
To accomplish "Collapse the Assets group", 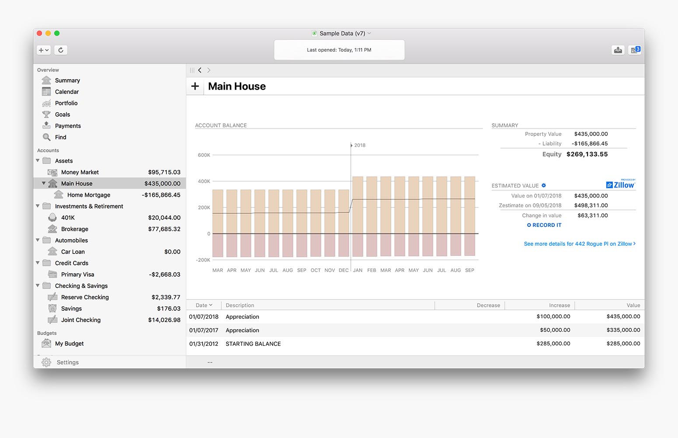I will coord(38,161).
